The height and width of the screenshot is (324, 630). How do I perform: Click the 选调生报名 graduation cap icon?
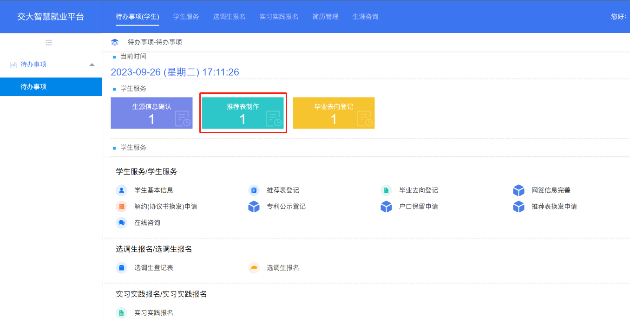click(x=254, y=268)
